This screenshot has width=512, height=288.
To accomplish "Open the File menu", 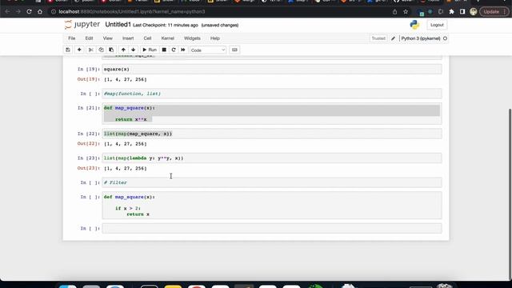I will (x=71, y=38).
